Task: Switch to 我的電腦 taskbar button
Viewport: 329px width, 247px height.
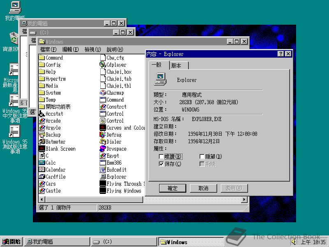Action: tap(57, 242)
